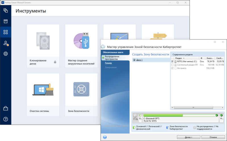
Task: Launch Мастер создания загрузочных носителей
Action: coord(81,46)
